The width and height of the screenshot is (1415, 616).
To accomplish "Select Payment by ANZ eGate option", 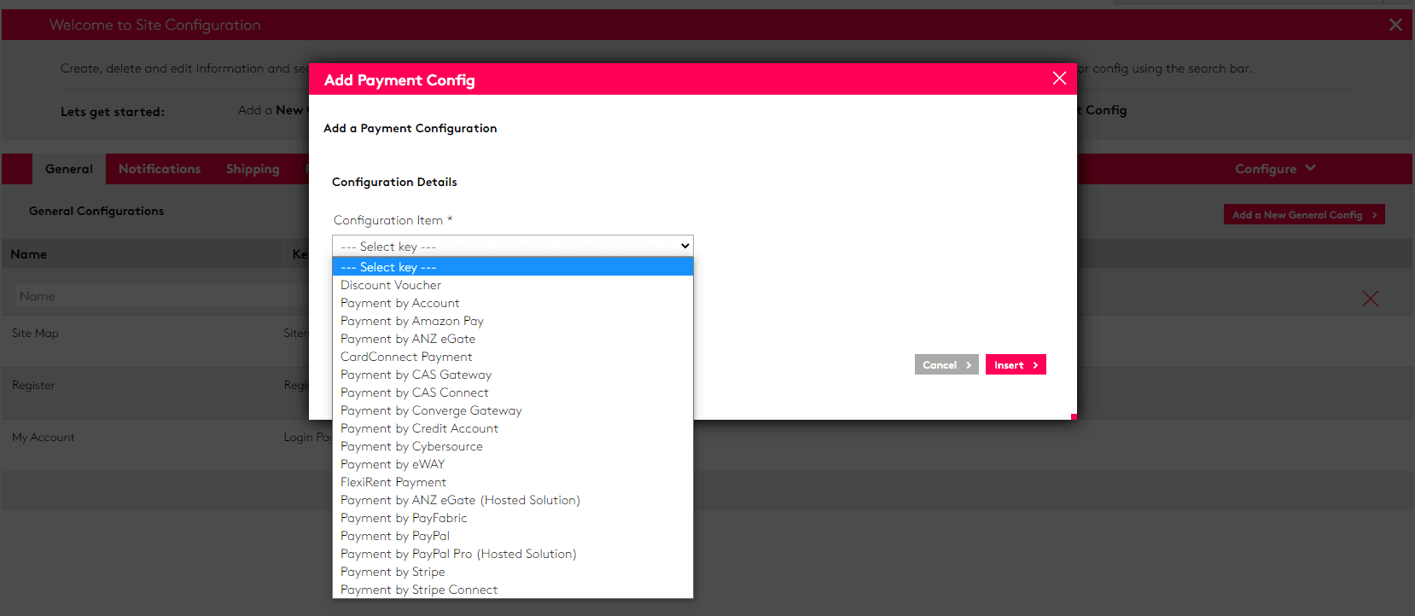I will tap(512, 339).
